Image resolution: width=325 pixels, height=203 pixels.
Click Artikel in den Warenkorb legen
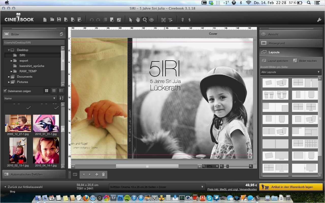(x=291, y=187)
